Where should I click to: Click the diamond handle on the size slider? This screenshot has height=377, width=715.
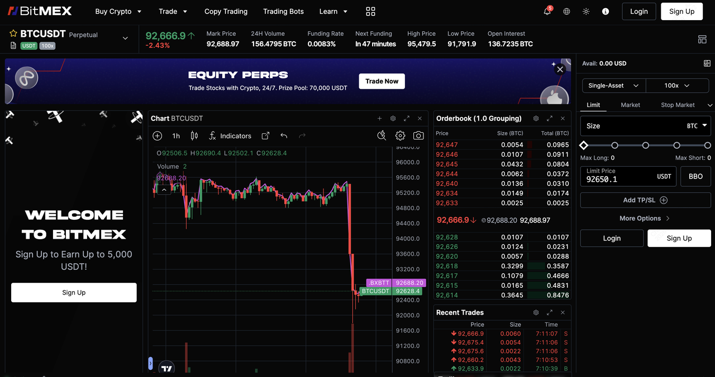[584, 146]
